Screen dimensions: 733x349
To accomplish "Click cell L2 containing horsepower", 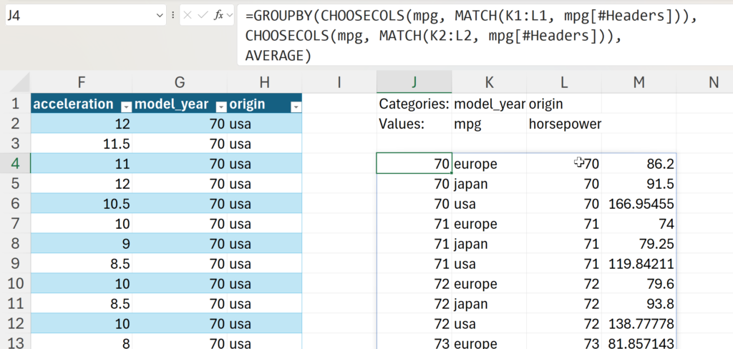I will 564,124.
